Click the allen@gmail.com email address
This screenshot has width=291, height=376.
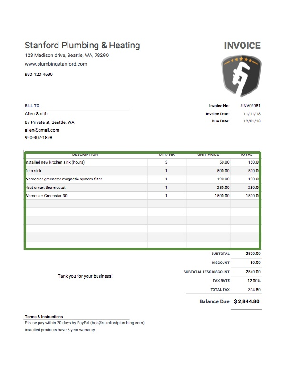pyautogui.click(x=42, y=130)
